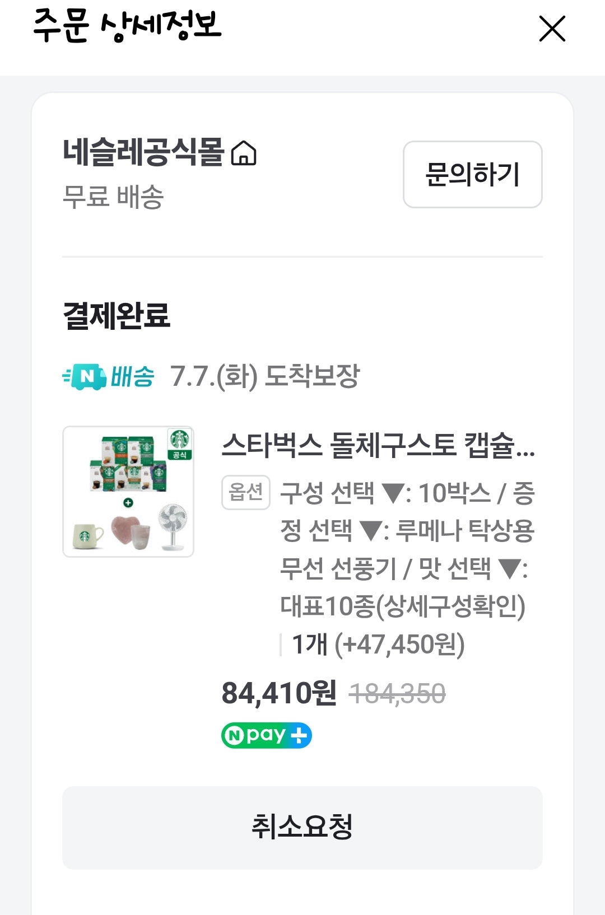Tap the 주문 상세정보 page title
605x915 pixels.
(x=127, y=25)
